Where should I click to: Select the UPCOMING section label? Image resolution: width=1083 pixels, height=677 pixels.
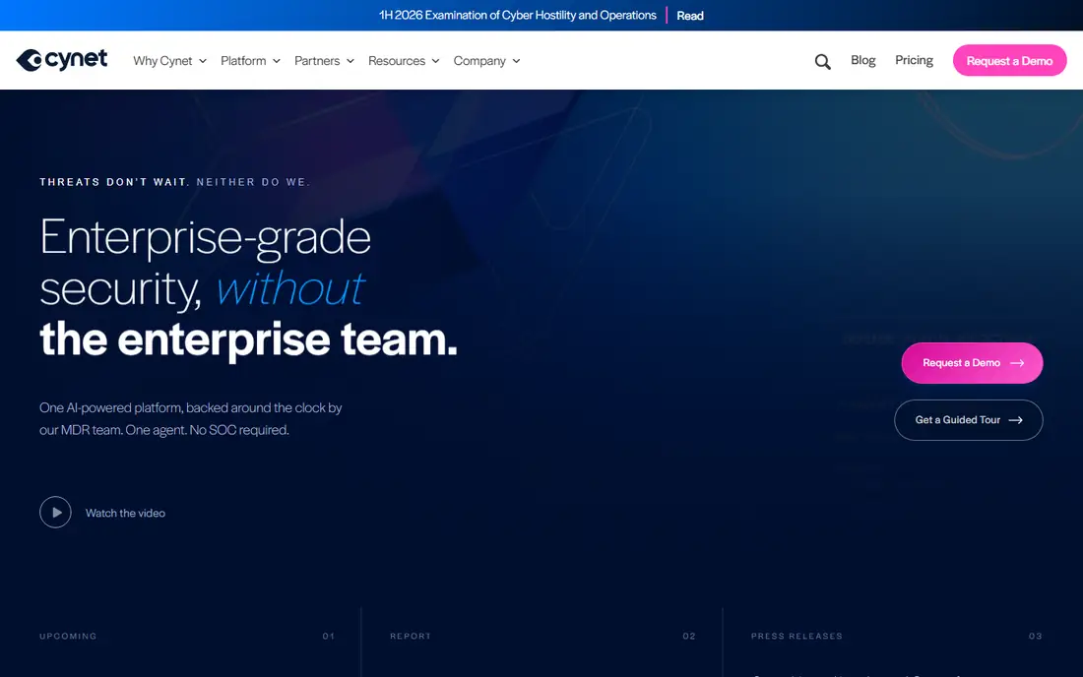(68, 637)
